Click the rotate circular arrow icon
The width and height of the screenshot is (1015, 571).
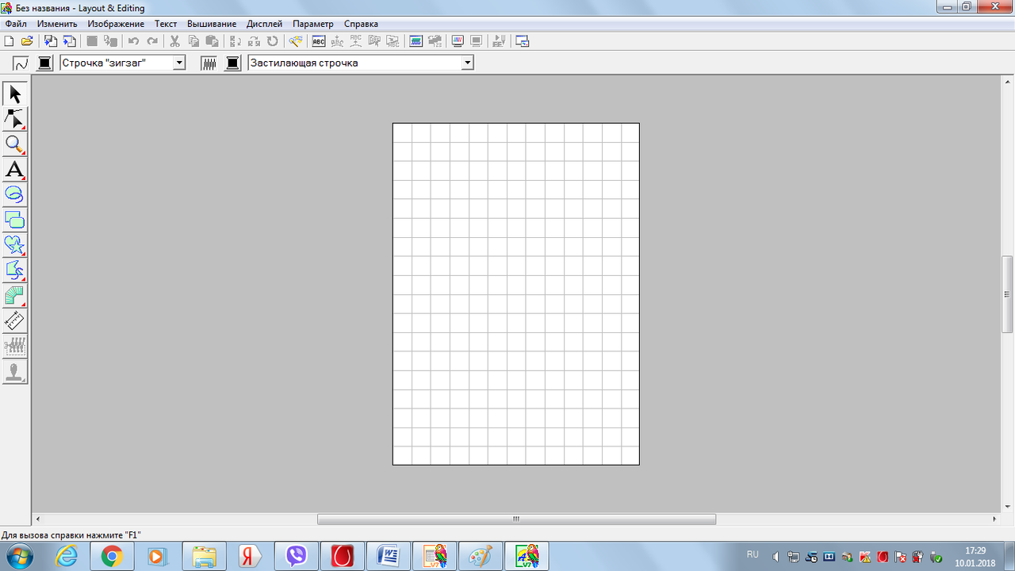point(273,41)
